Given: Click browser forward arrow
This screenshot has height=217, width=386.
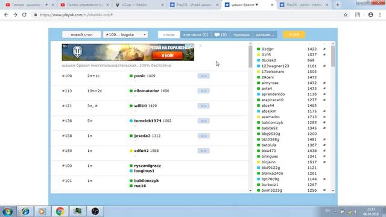Looking at the screenshot, I should pos(15,14).
